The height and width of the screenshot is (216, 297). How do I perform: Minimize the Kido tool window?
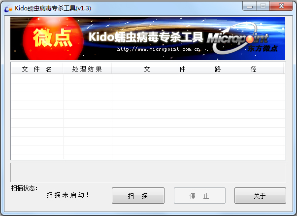coord(249,6)
